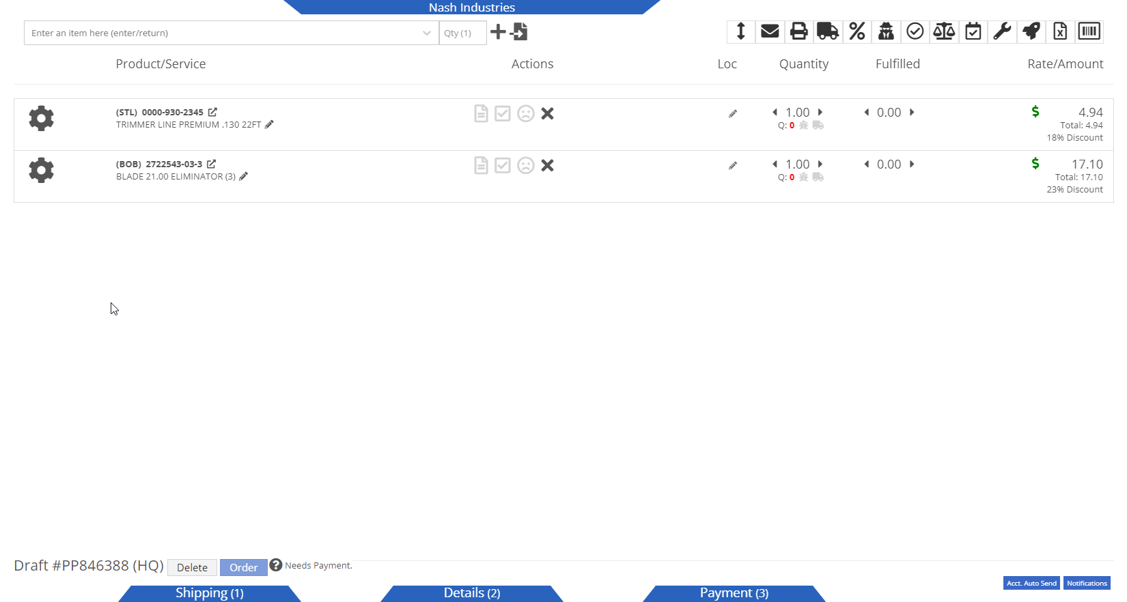Screen dimensions: 1127x602
Task: Click the wrench toolbar icon
Action: coord(1002,31)
